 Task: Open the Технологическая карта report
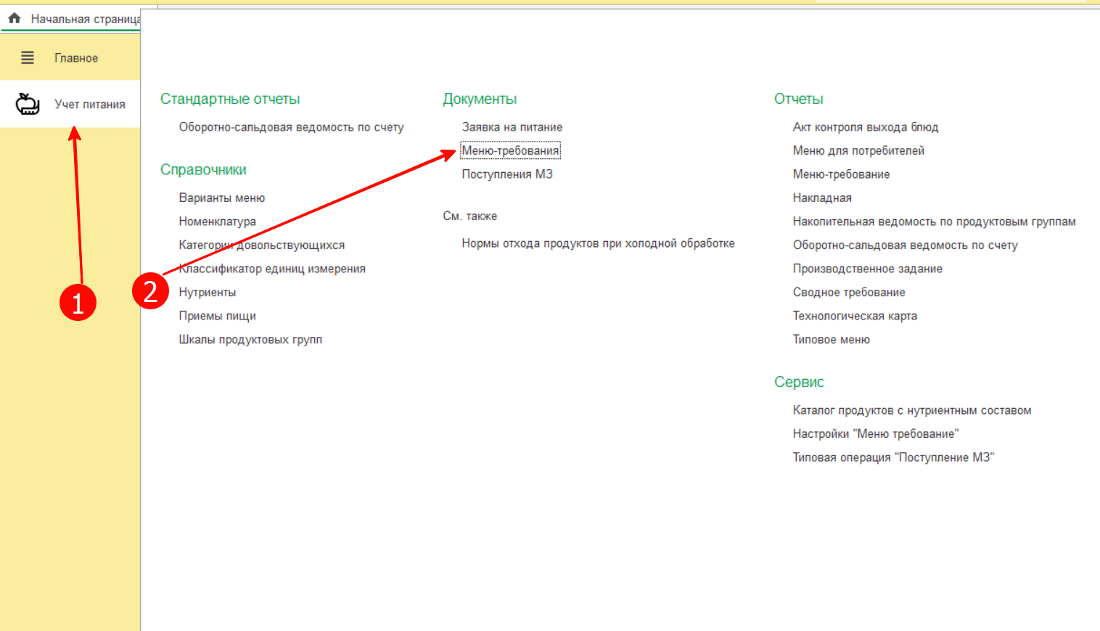(x=855, y=316)
